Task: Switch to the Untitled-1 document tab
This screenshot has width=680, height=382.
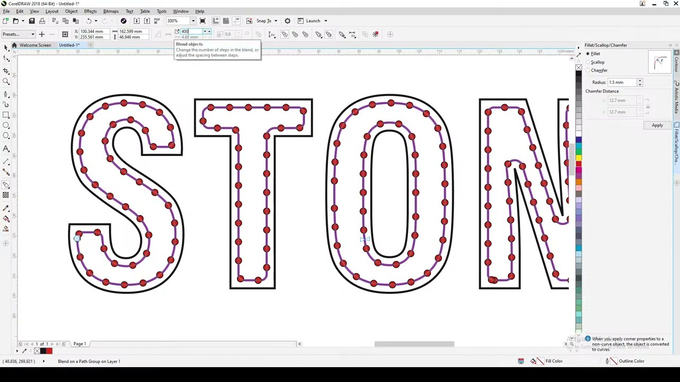Action: click(69, 45)
